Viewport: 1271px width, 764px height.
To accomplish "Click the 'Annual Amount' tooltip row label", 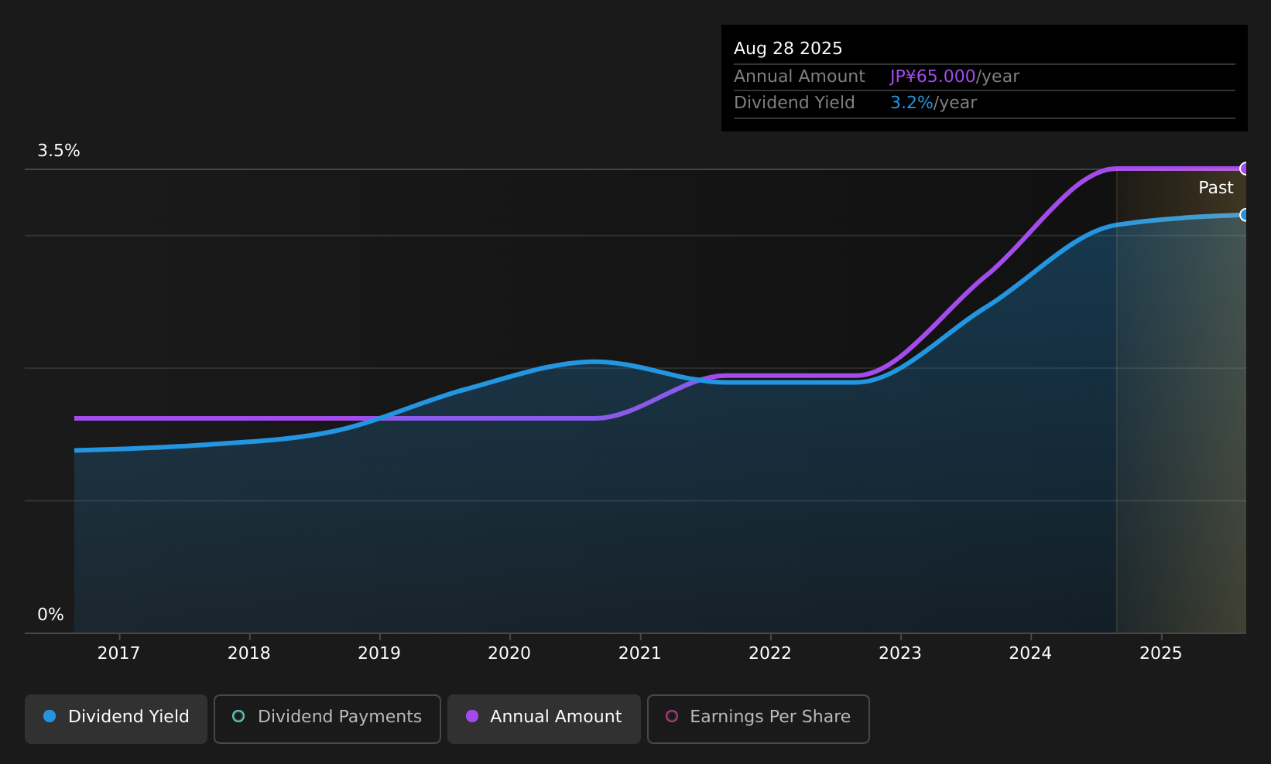I will tap(800, 77).
